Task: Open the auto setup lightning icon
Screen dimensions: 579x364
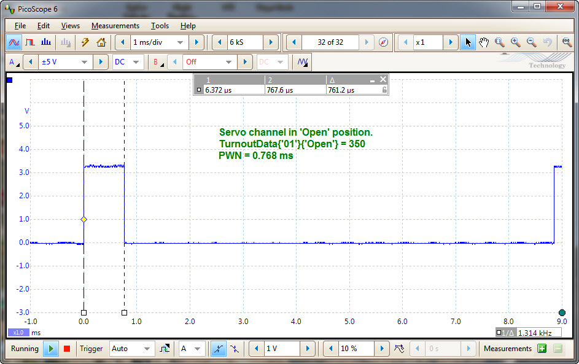Action: (x=85, y=42)
